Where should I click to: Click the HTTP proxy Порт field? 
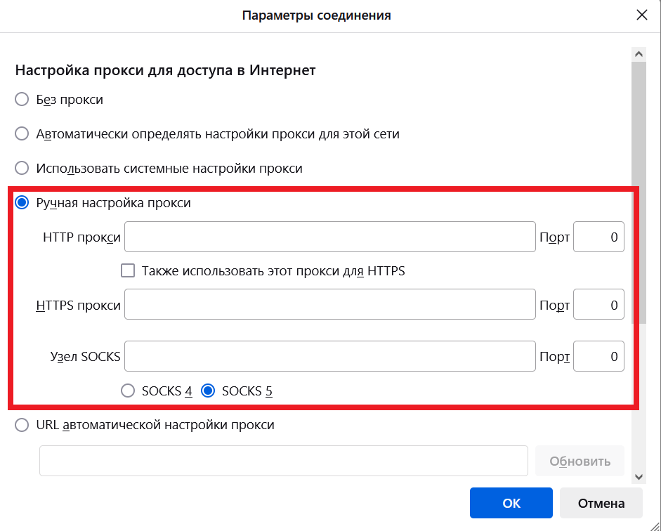pyautogui.click(x=598, y=237)
